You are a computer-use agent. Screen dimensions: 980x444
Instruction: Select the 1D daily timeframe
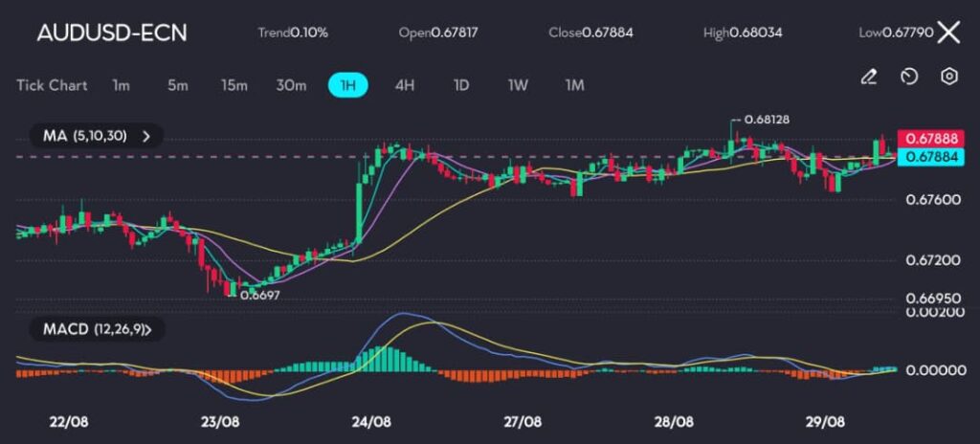coord(461,85)
